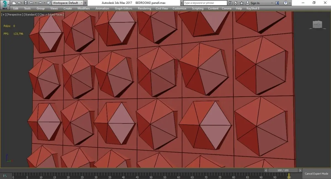Click the ViewCube in the viewport corner

point(317,25)
